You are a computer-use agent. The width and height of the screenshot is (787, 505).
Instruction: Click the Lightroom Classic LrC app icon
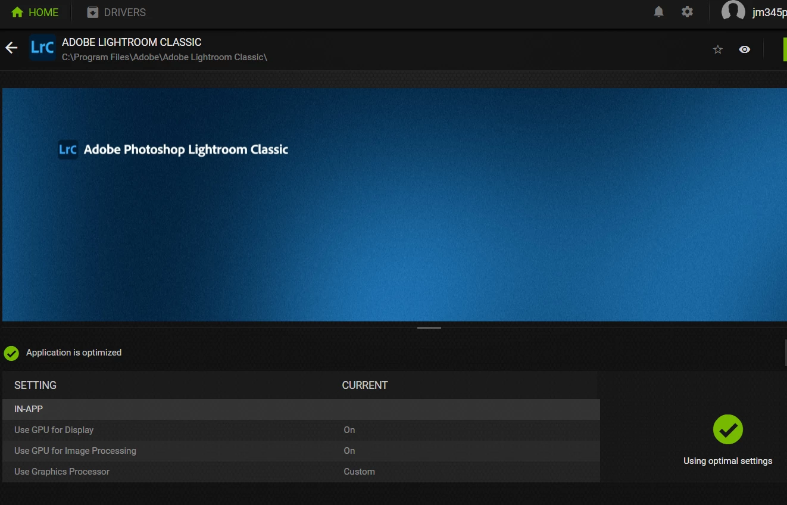[42, 48]
